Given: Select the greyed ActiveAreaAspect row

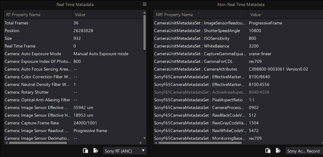Looking at the screenshot, I should click(238, 92).
